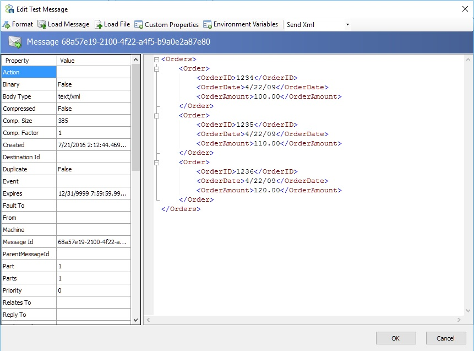Click the Edit Test Message window icon
This screenshot has width=474, height=351.
(9, 9)
